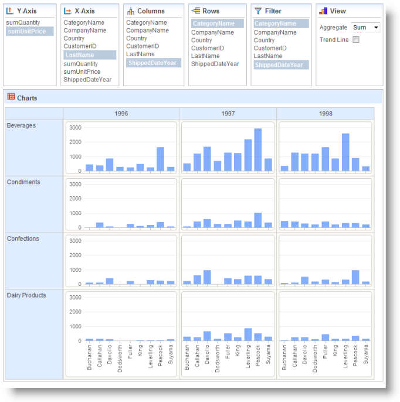This screenshot has width=400, height=402.
Task: Select Country in X-Axis list
Action: [x=74, y=38]
